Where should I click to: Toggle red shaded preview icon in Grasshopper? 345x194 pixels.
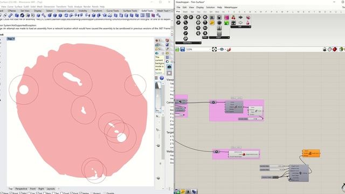(x=335, y=50)
